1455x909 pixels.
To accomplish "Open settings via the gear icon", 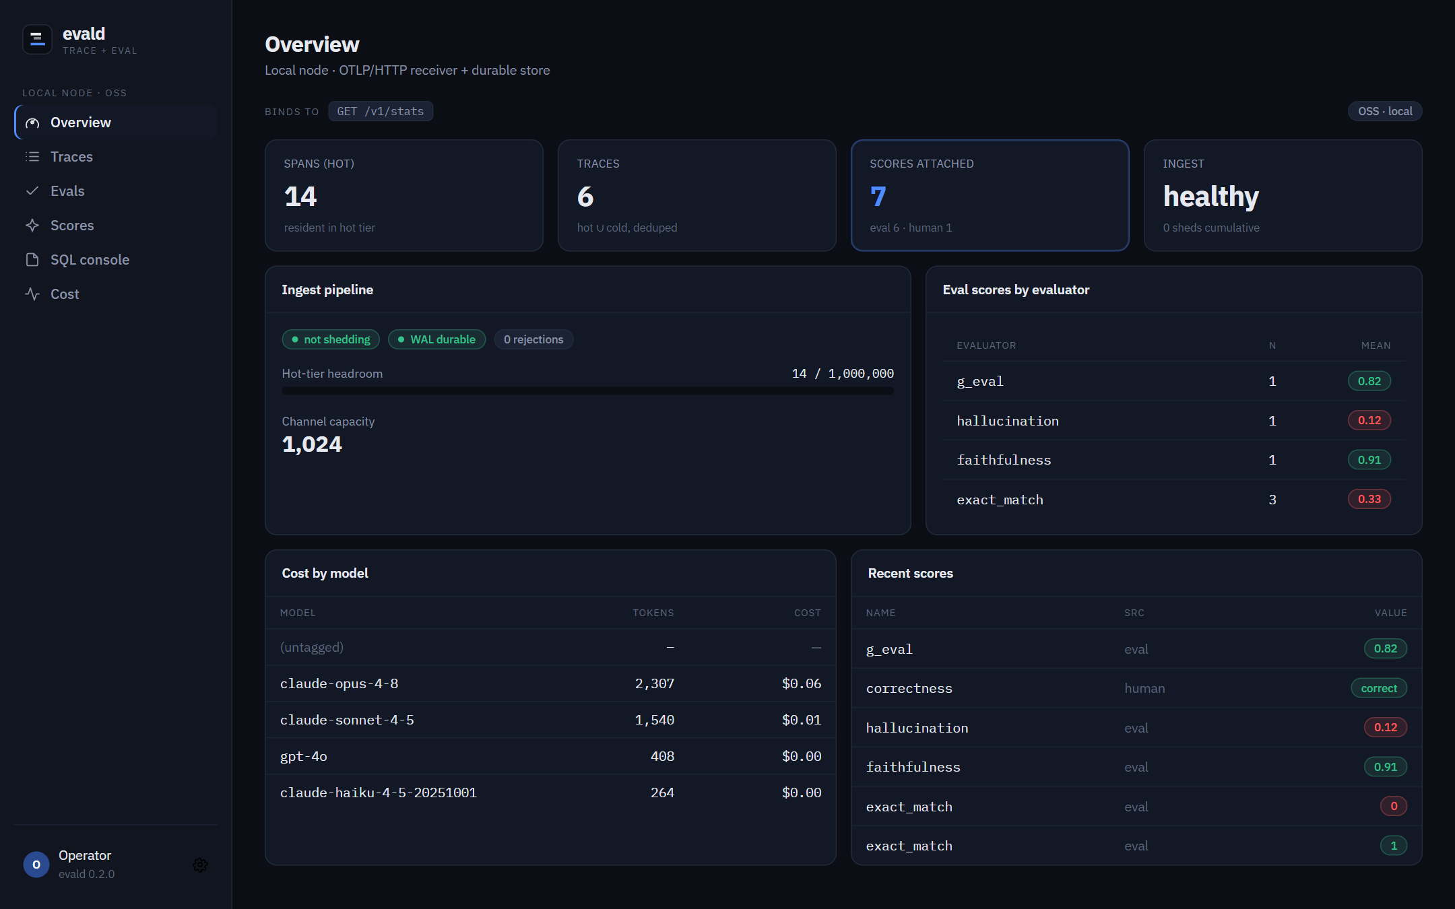I will click(x=200, y=865).
